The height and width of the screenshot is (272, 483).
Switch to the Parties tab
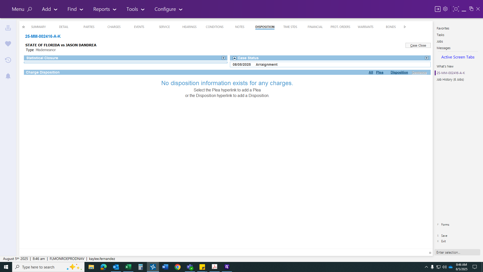pos(89,27)
